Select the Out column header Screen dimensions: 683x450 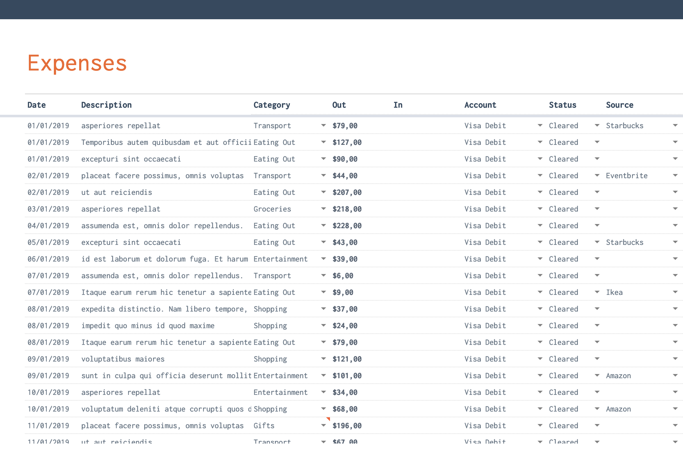[x=339, y=105]
